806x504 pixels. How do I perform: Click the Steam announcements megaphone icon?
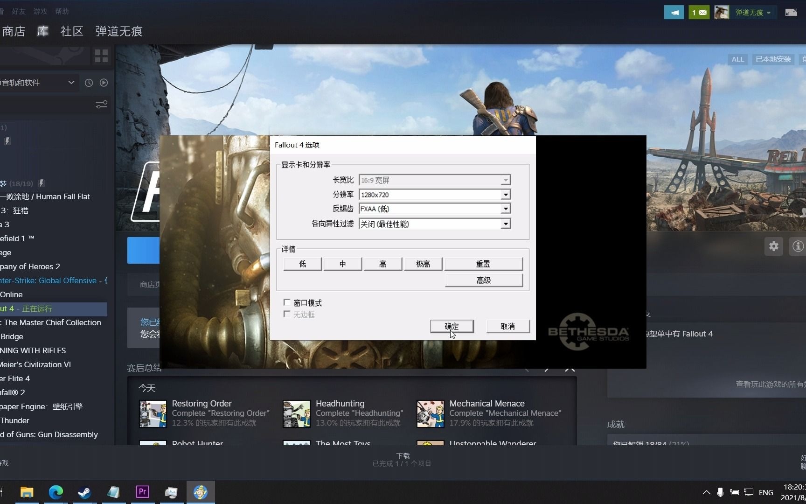coord(674,13)
